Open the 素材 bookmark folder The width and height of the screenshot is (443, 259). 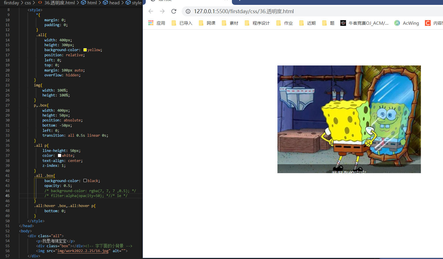(230, 23)
